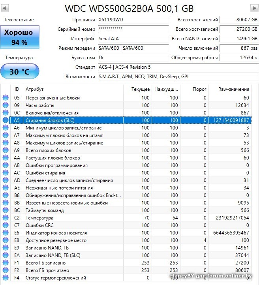Click the status orb for attribute F4

pos(6,278)
